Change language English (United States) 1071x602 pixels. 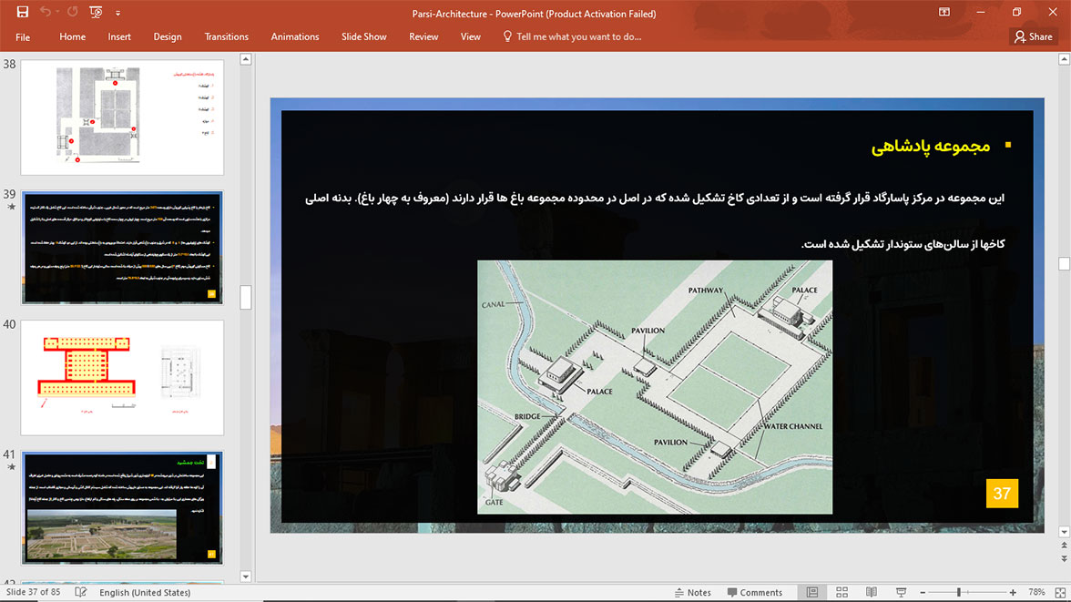point(145,592)
